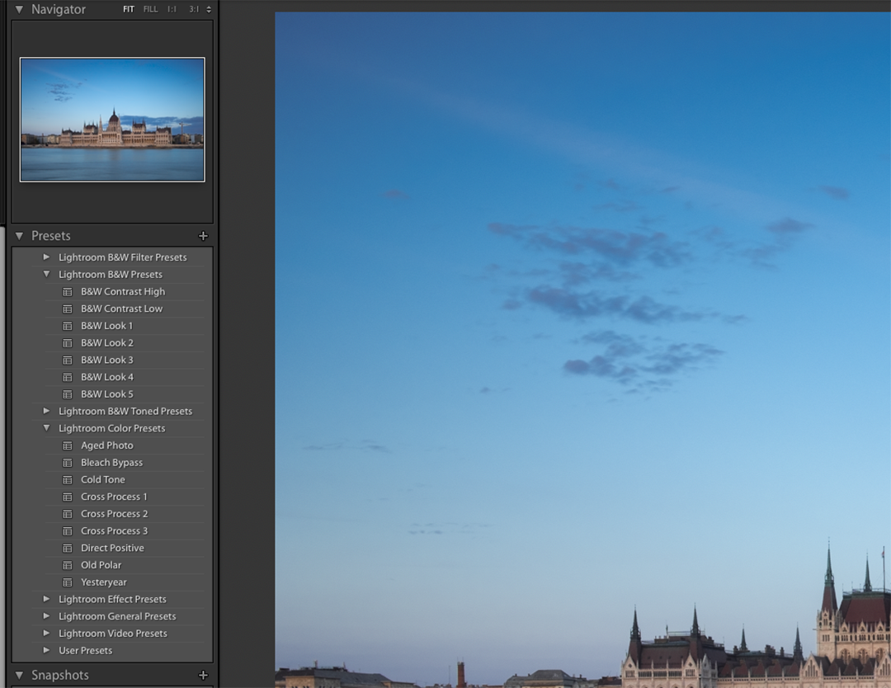This screenshot has width=891, height=688.
Task: Apply the 'Bleach Bypass' preset
Action: [x=112, y=463]
